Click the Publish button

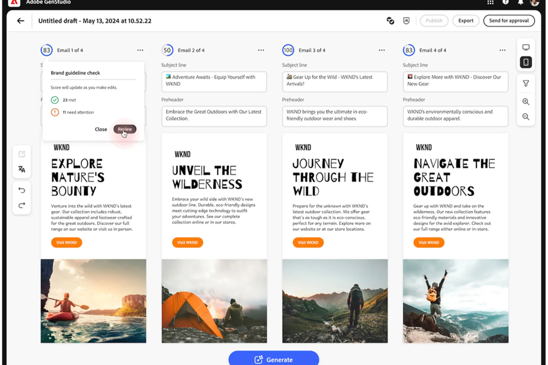[x=434, y=21]
